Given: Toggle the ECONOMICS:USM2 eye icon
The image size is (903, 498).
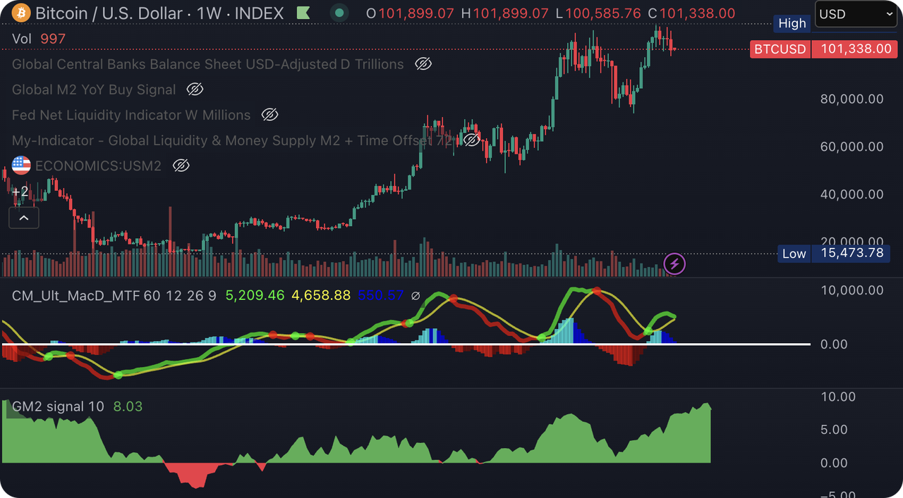Looking at the screenshot, I should [x=181, y=166].
